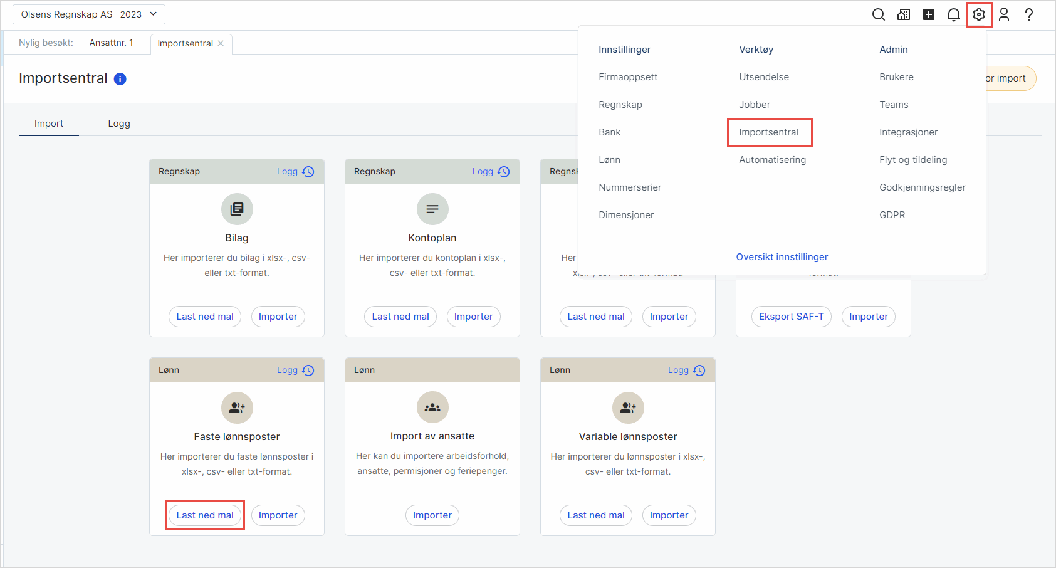Expand the Olsens Regnskap AS company dropdown

(x=89, y=14)
